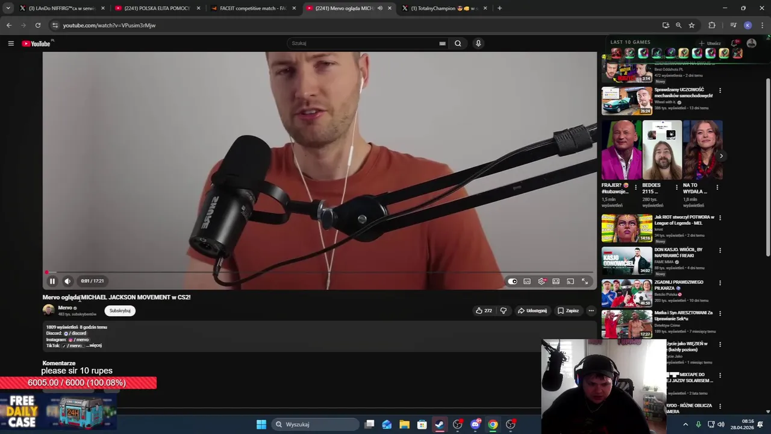Mute the Mervo ogląda tab via the speaker icon
Image resolution: width=771 pixels, height=434 pixels.
tap(379, 8)
